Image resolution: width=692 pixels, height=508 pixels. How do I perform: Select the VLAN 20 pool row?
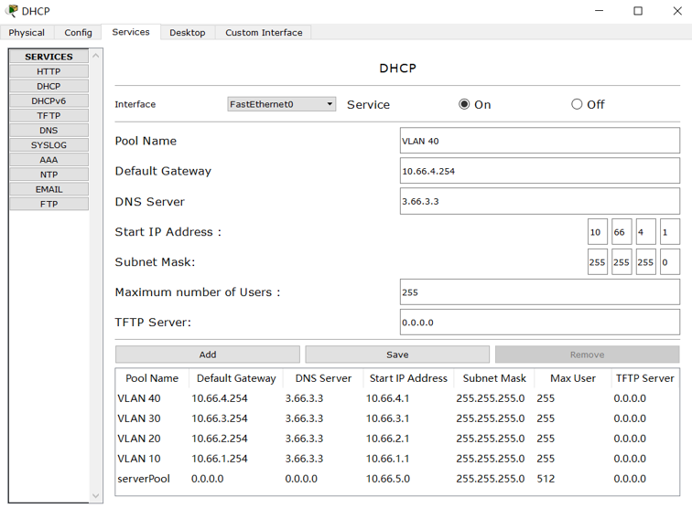[397, 439]
